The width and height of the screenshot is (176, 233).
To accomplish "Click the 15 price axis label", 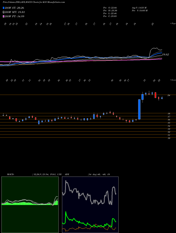I will 169,123.
